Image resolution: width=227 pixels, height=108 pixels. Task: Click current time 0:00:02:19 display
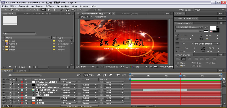pos(112,67)
